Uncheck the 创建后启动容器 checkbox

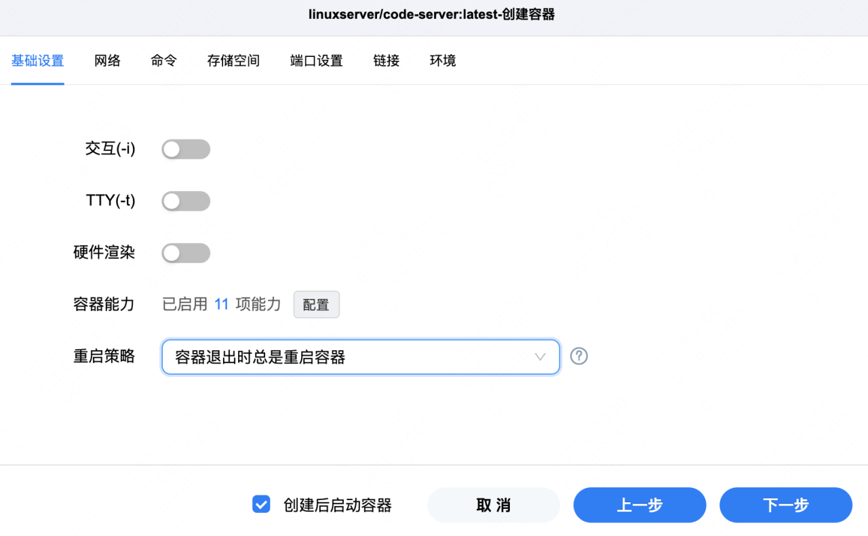point(261,503)
